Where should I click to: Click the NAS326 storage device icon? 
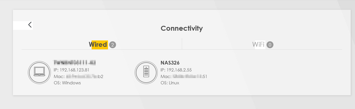pyautogui.click(x=146, y=72)
